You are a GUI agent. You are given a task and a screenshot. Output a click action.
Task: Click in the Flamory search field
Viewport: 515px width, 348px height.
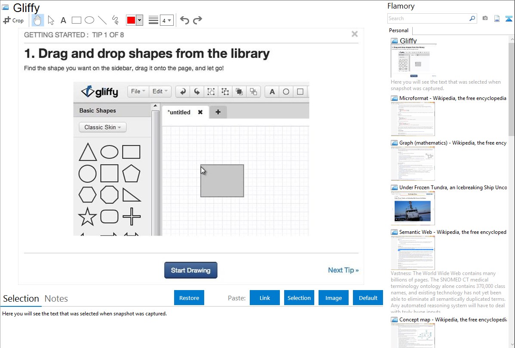tap(428, 18)
